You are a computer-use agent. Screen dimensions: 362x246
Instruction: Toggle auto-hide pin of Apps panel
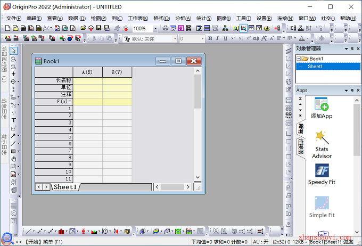(352, 91)
